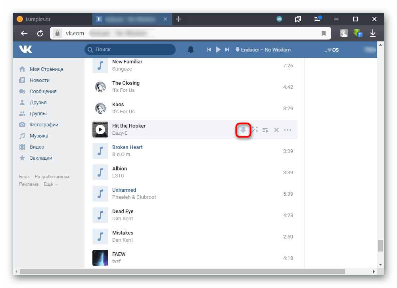Click browser back arrow
This screenshot has height=288, width=397.
[x=24, y=33]
